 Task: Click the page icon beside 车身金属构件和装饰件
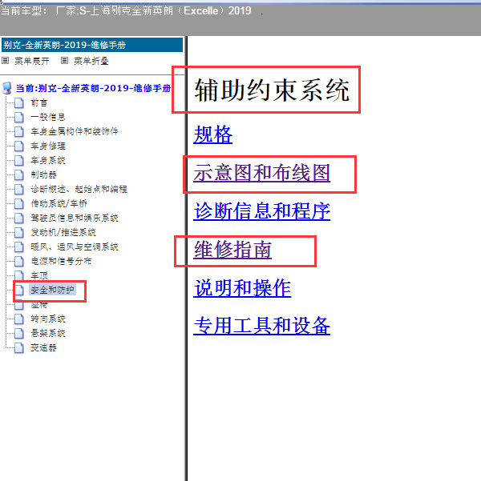(x=18, y=131)
